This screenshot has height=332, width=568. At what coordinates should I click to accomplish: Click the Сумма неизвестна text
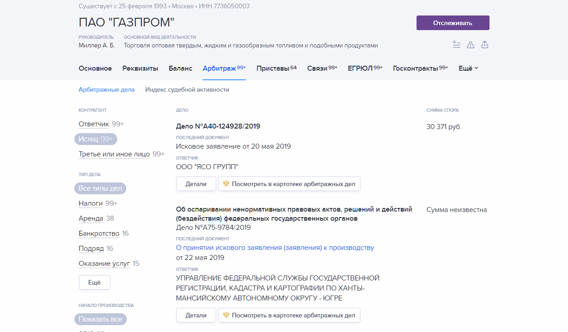click(x=457, y=210)
